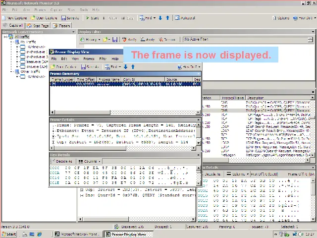Screen dimensions: 317x238
Task: Click Microsoft Network Monitor taskbar button
Action: 78,235
